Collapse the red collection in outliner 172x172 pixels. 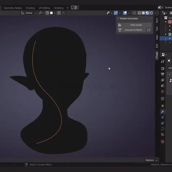pos(166,22)
